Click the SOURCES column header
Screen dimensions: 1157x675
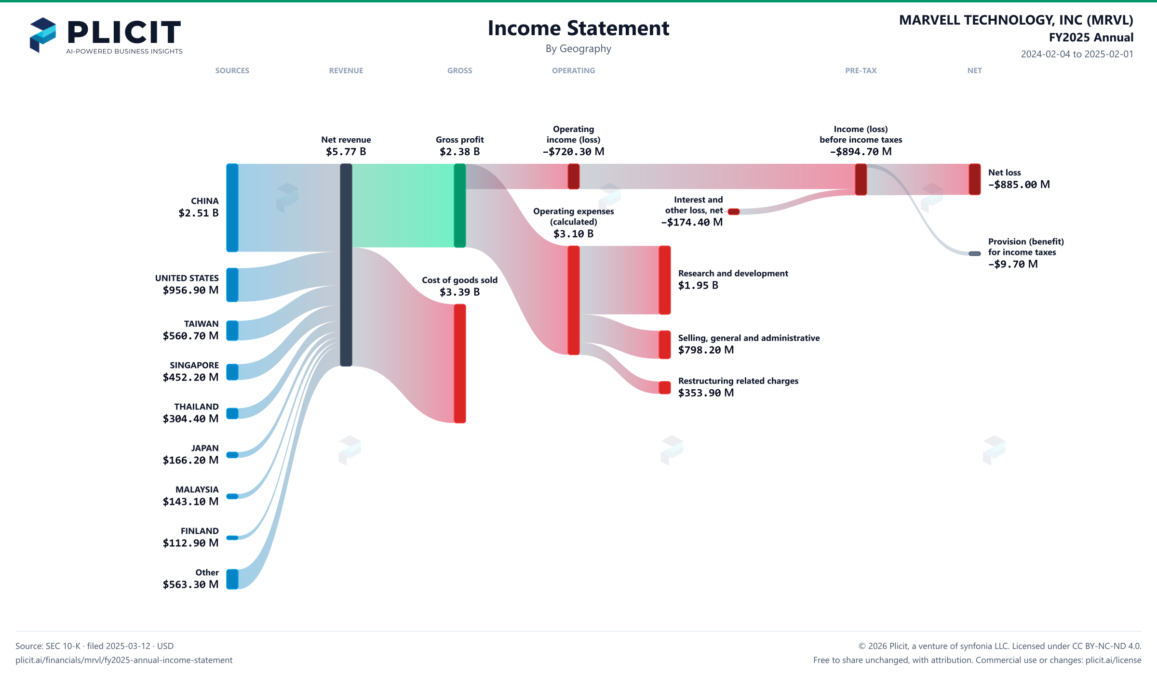232,70
